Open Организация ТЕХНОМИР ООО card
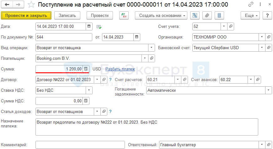273x149 pixels. (x=269, y=37)
